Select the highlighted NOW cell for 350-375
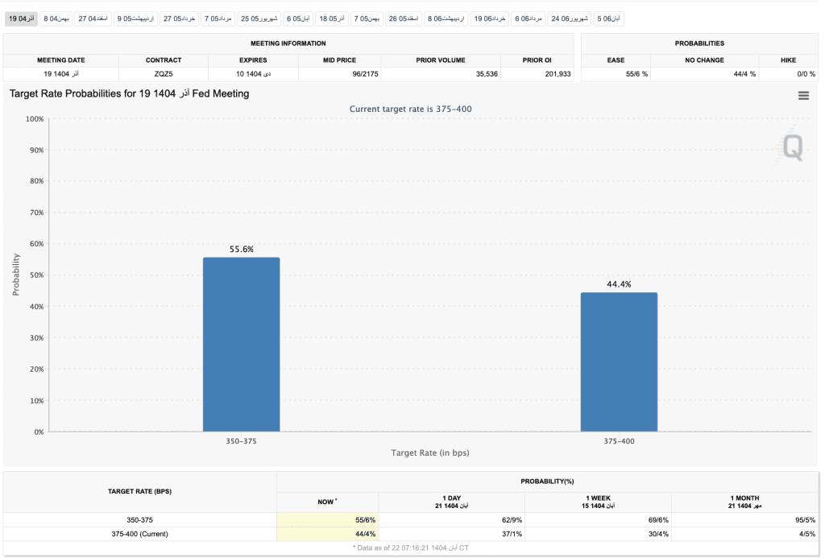This screenshot has width=825, height=558. pyautogui.click(x=327, y=520)
